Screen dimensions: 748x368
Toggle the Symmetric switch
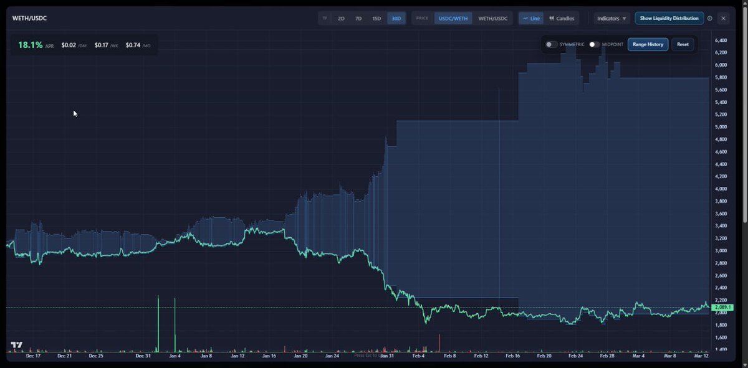[551, 44]
